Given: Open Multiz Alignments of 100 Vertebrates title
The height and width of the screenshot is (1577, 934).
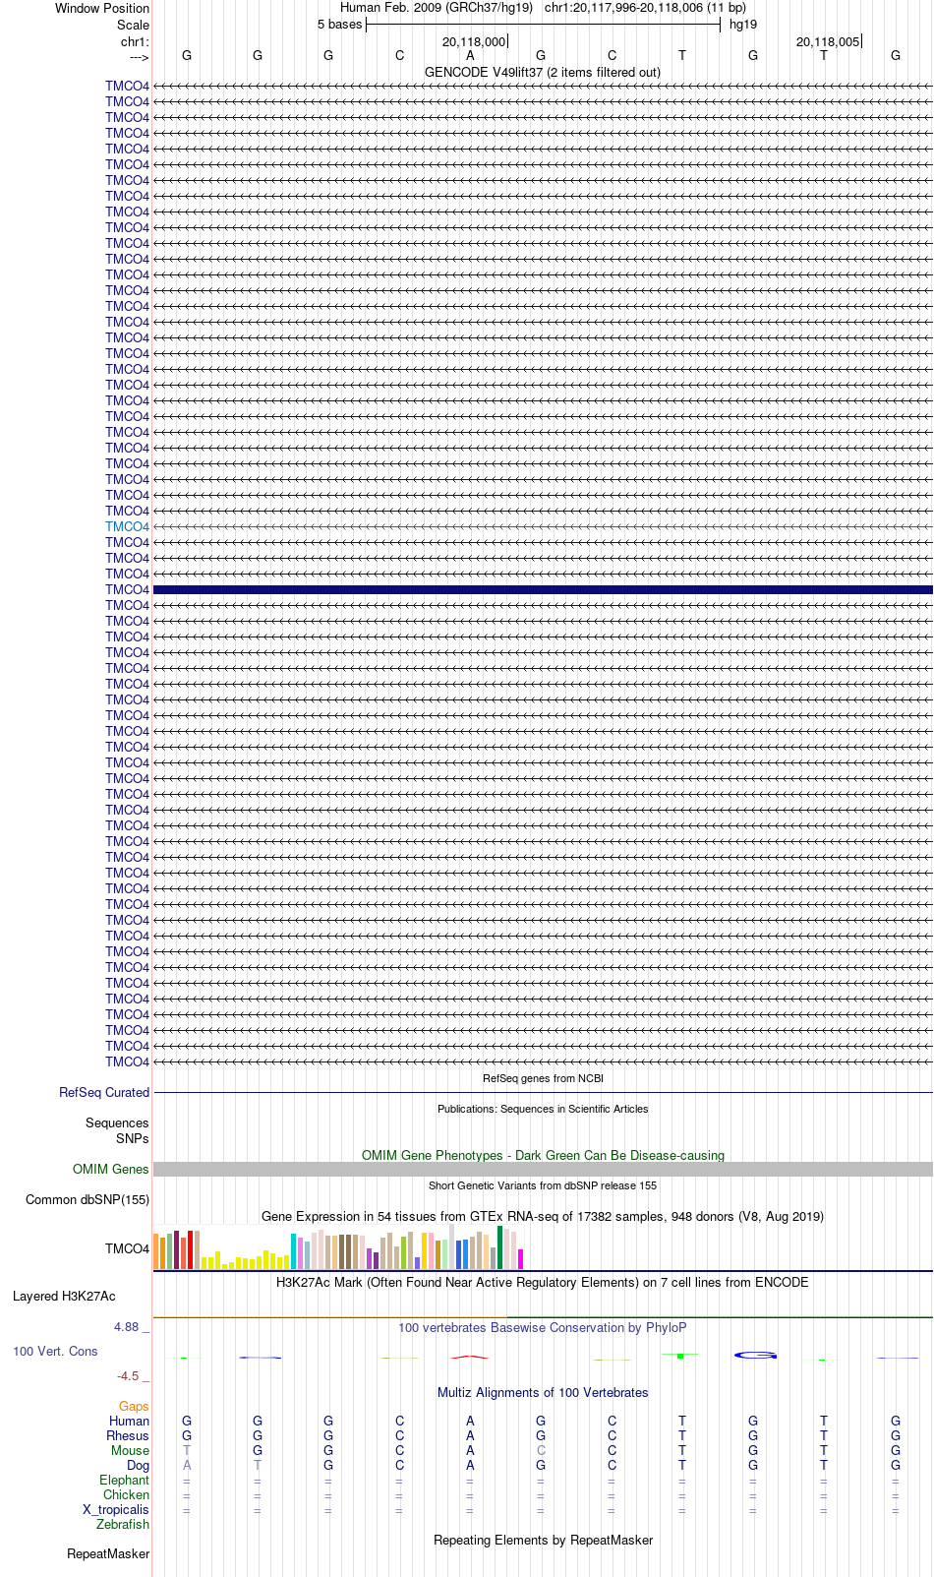Looking at the screenshot, I should (x=543, y=1392).
